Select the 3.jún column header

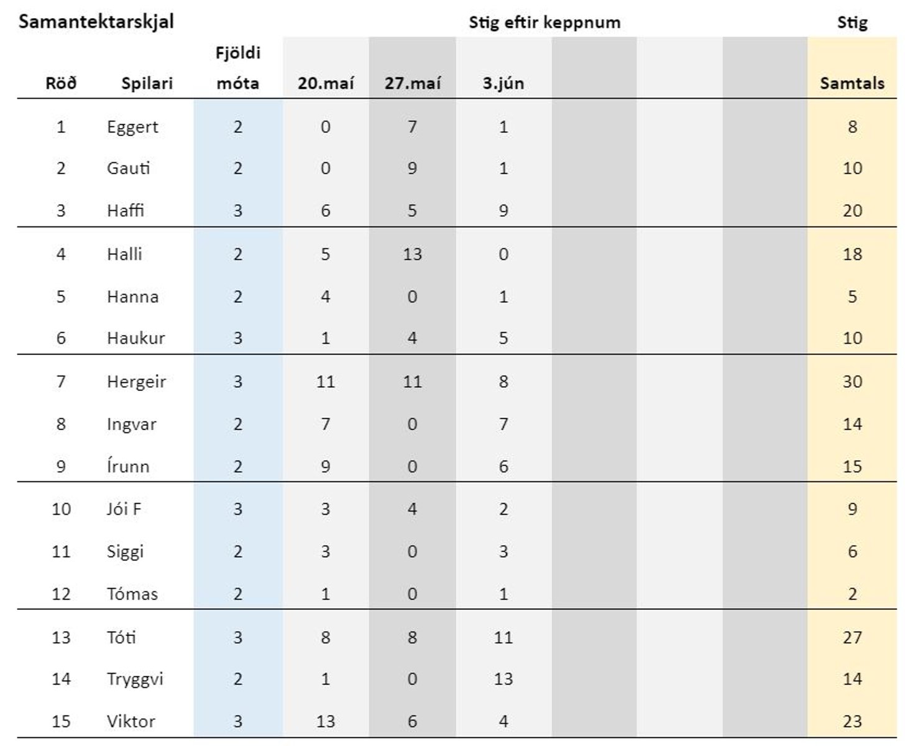pos(503,83)
